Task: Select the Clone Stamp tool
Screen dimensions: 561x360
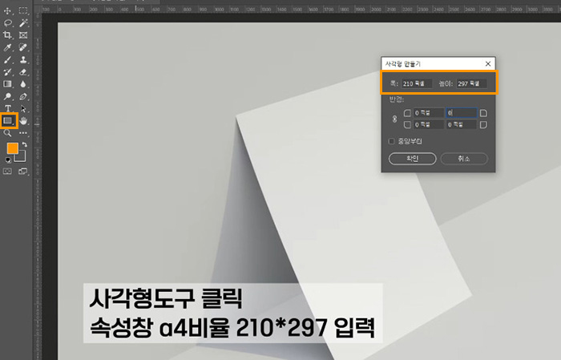Action: (23, 60)
